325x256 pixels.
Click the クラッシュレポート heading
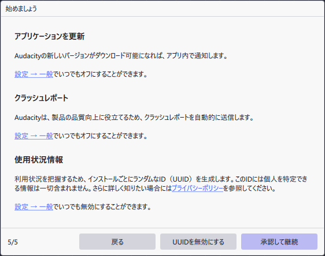pyautogui.click(x=41, y=98)
